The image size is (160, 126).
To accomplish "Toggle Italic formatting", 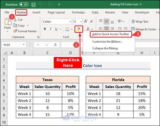I will pyautogui.click(x=51, y=29).
